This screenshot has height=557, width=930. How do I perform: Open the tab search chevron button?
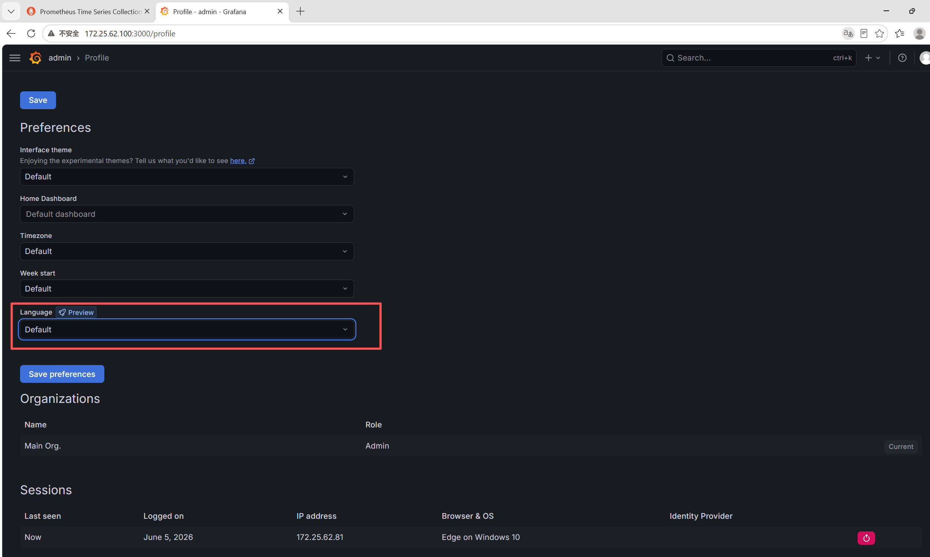coord(11,11)
